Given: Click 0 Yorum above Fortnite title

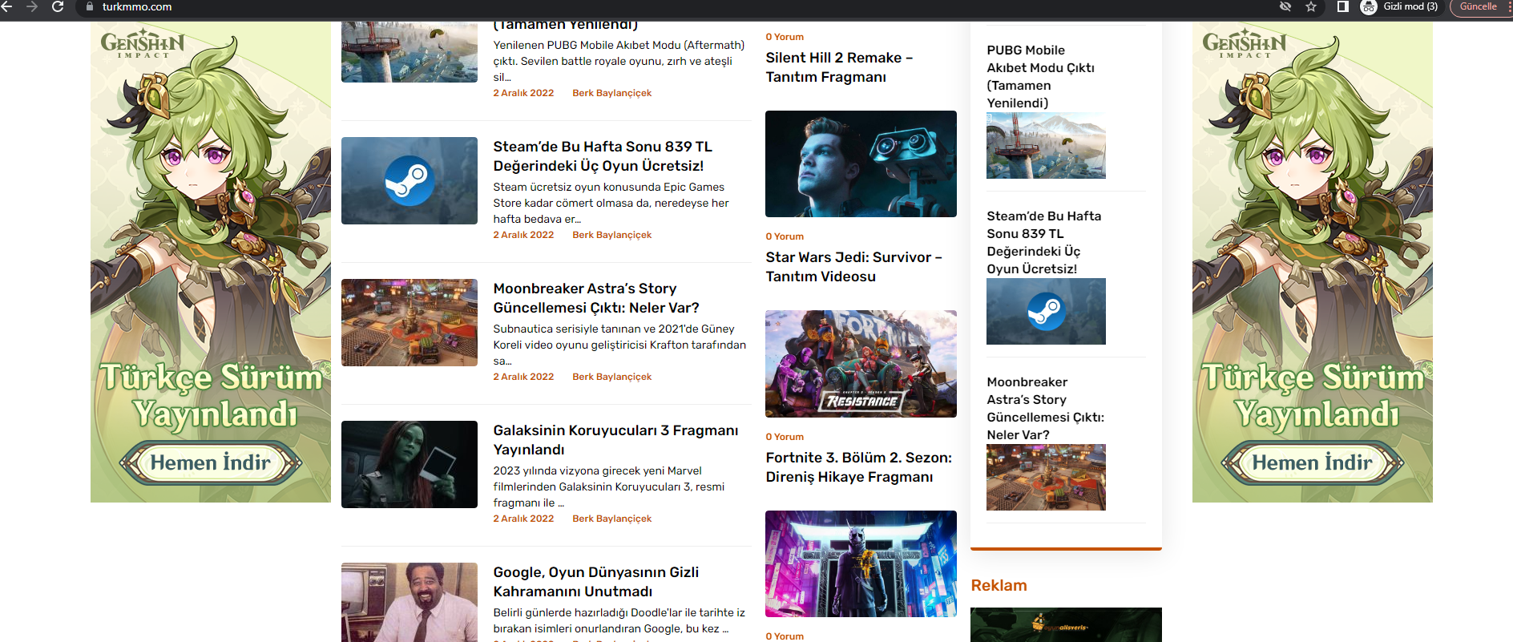Looking at the screenshot, I should coord(785,437).
